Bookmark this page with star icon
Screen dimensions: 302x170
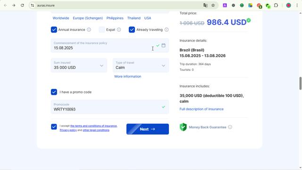pos(213,5)
